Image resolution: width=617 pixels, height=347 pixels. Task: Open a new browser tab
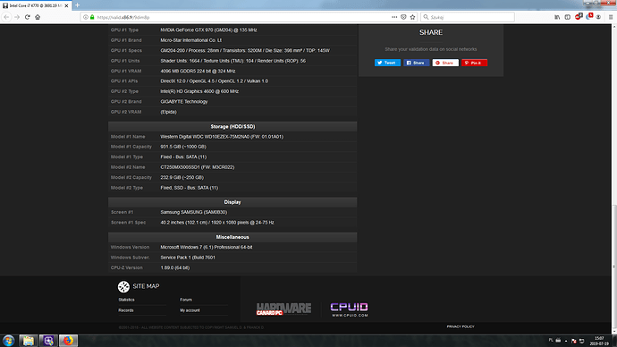click(77, 5)
